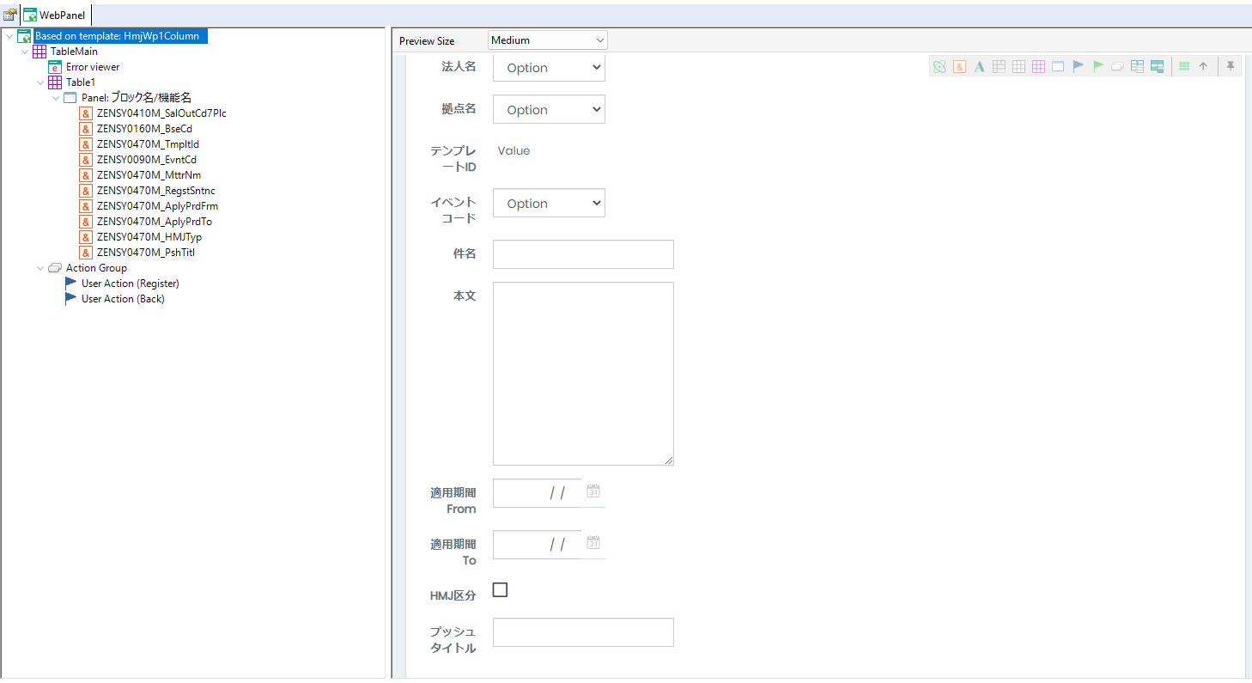Viewport: 1252px width, 683px height.
Task: Select ZENSY0470M_PshTitl variable
Action: [x=146, y=253]
